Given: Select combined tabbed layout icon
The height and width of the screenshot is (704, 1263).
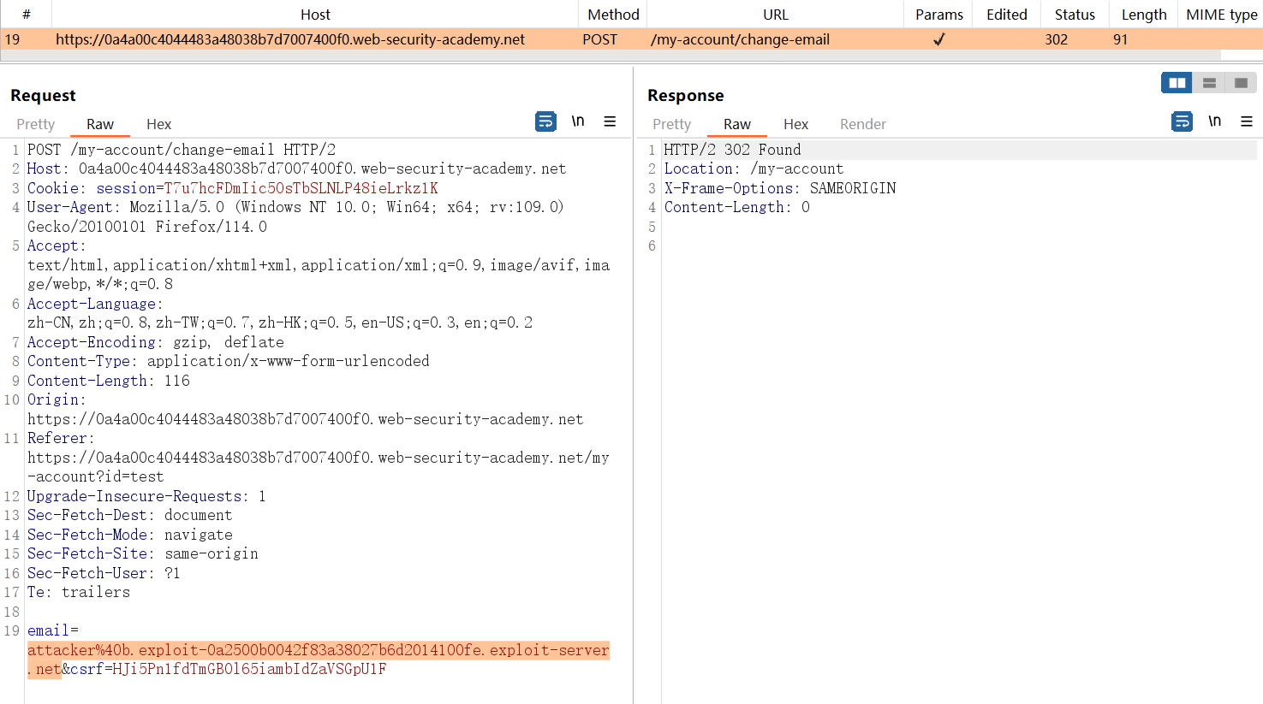Looking at the screenshot, I should click(x=1241, y=83).
